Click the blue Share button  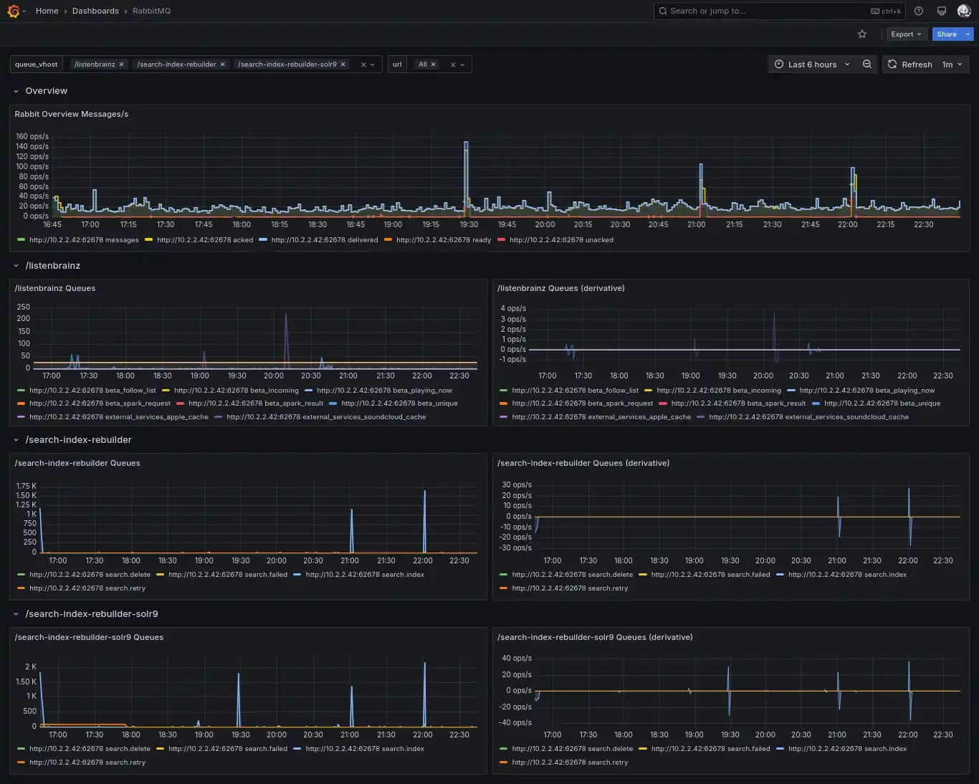click(946, 34)
